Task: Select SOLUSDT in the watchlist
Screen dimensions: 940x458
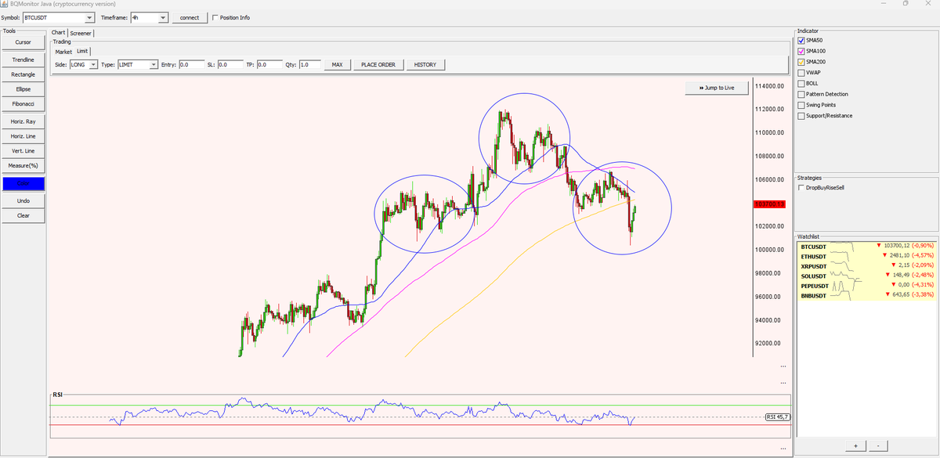Action: tap(866, 276)
